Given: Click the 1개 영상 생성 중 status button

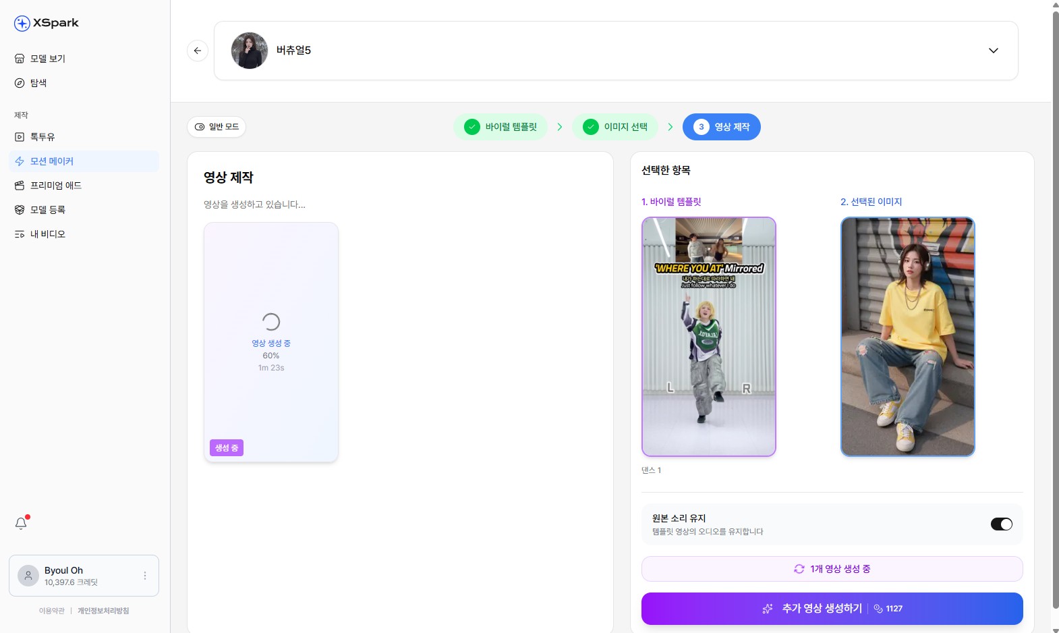Looking at the screenshot, I should 832,569.
